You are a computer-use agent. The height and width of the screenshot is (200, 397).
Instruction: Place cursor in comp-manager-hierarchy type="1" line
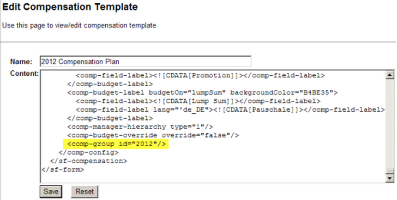pos(140,127)
